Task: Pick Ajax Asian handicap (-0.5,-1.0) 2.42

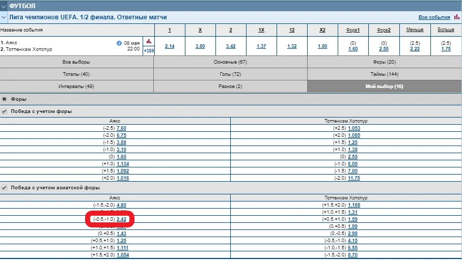Action: [121, 219]
